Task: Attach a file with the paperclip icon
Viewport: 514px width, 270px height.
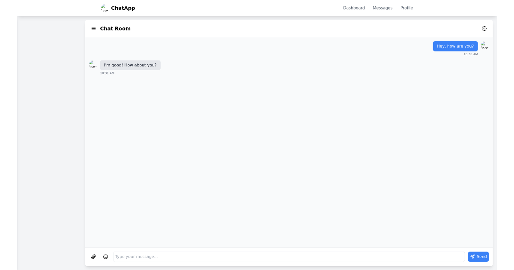Action: point(94,256)
